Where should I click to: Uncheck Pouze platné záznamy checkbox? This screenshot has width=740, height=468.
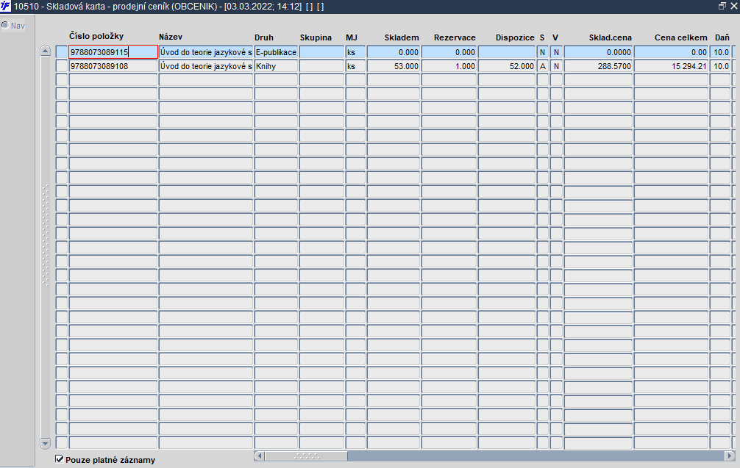[60, 459]
